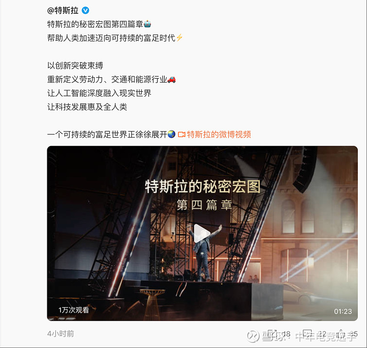Click the 第四篇章 subtitle on the video
Image resolution: width=367 pixels, height=348 pixels.
204,205
